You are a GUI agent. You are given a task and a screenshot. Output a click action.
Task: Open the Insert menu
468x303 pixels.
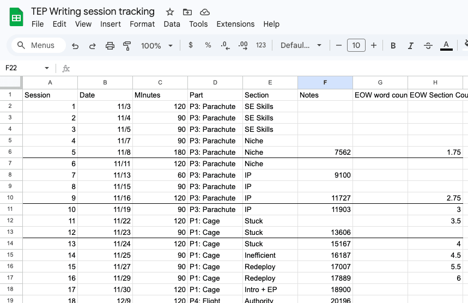[111, 24]
